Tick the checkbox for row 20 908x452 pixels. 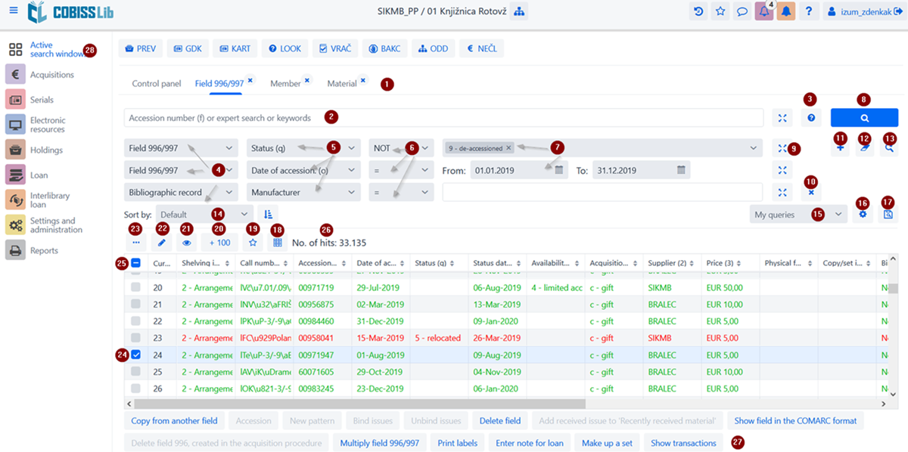pyautogui.click(x=135, y=288)
